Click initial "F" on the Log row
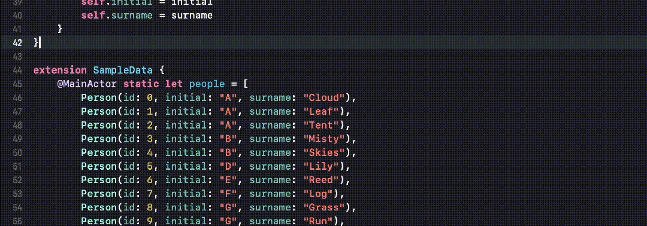This screenshot has height=226, width=647. click(228, 194)
